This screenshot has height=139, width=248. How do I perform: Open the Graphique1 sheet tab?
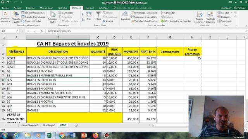(x=49, y=125)
